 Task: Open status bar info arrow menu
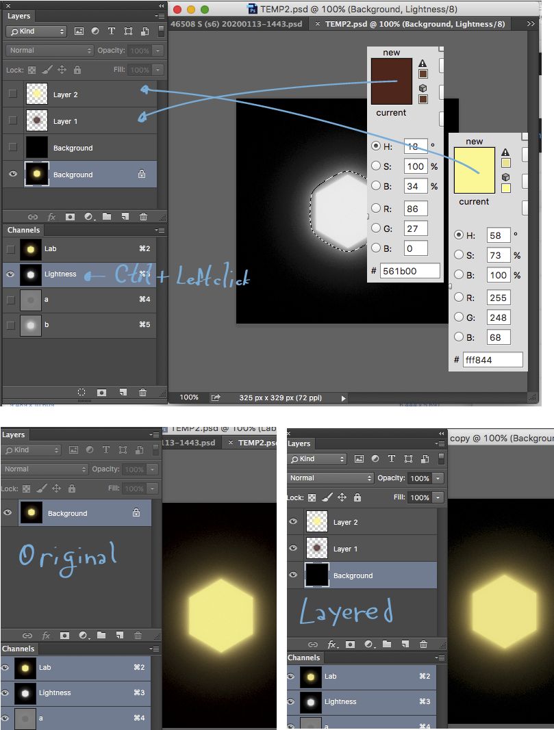tap(343, 398)
